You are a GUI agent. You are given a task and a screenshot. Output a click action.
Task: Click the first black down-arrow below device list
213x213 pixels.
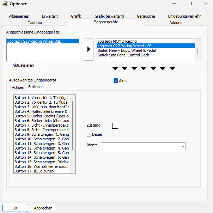click(115, 69)
